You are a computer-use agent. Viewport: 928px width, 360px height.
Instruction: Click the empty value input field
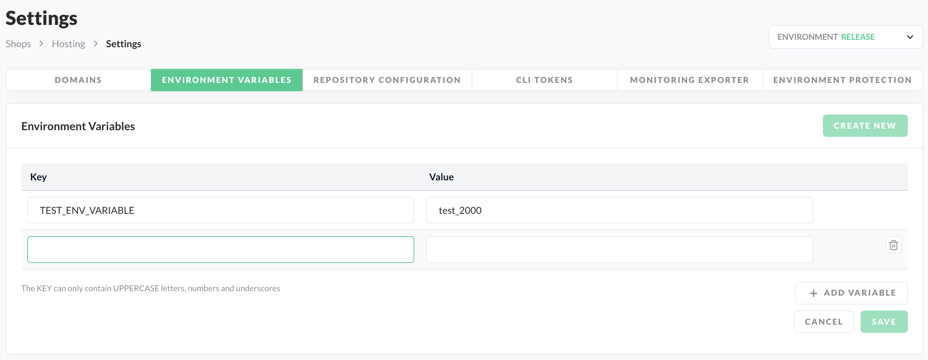point(619,250)
